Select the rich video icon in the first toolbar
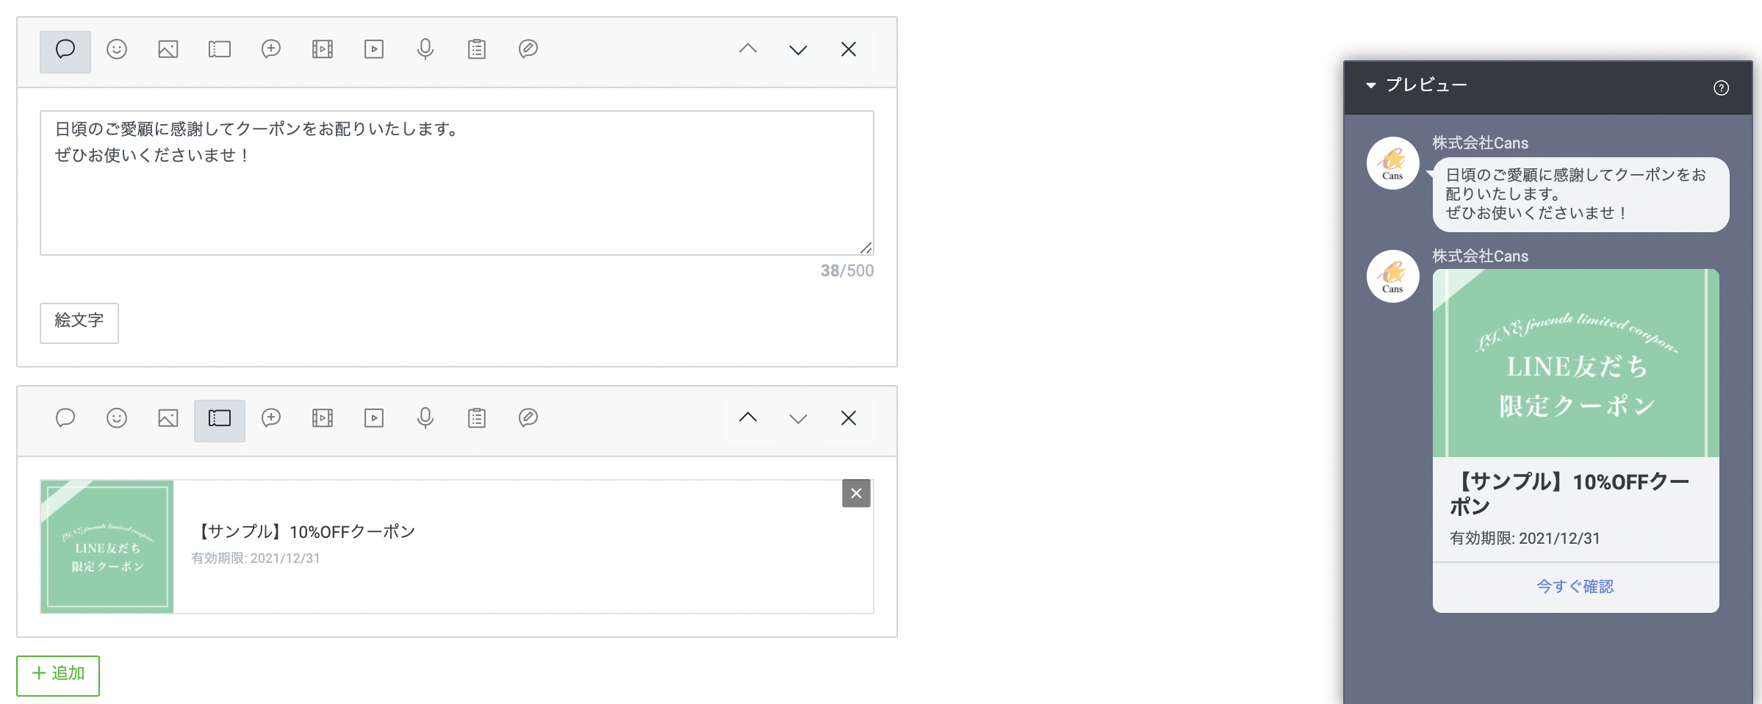1762x704 pixels. click(323, 49)
